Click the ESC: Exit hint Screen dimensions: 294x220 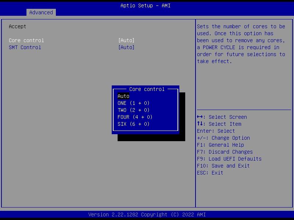210,173
